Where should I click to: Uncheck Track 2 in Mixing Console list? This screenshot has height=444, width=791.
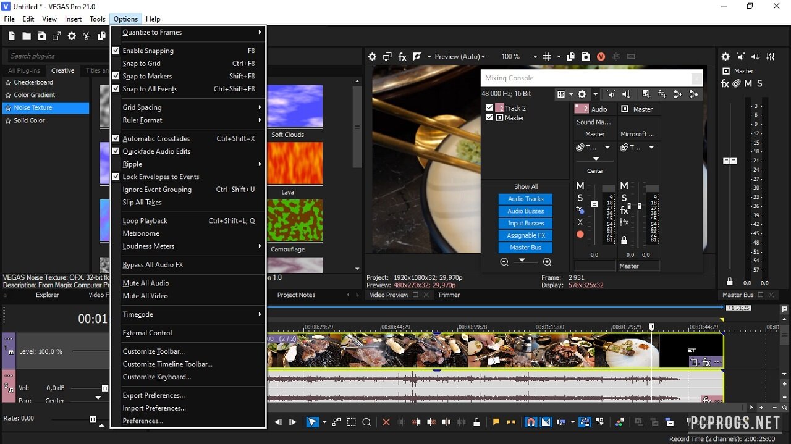pos(490,108)
